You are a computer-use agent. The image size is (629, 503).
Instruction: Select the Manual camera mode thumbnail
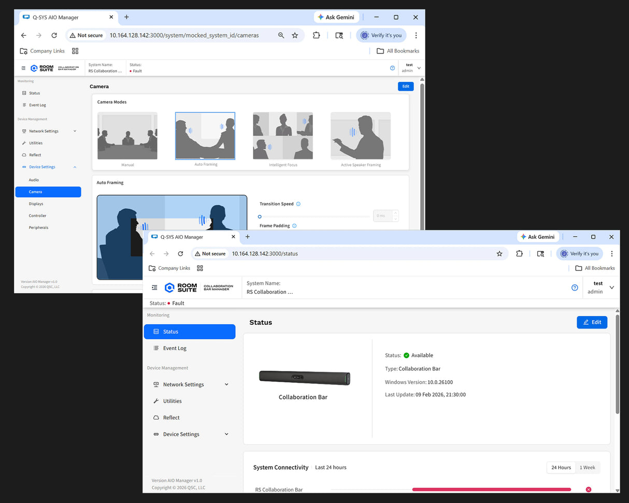[x=127, y=136]
